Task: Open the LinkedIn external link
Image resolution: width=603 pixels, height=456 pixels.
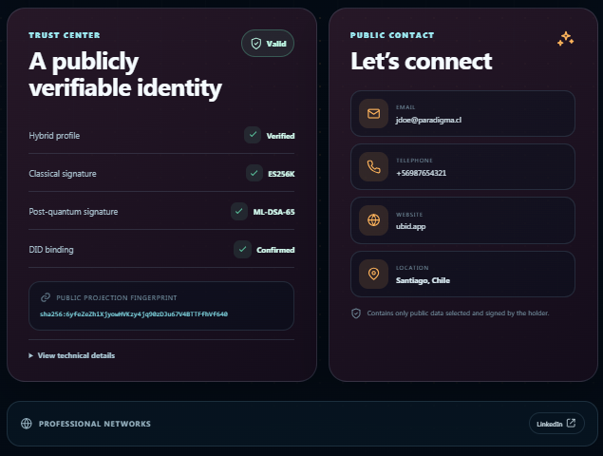Action: pyautogui.click(x=556, y=424)
